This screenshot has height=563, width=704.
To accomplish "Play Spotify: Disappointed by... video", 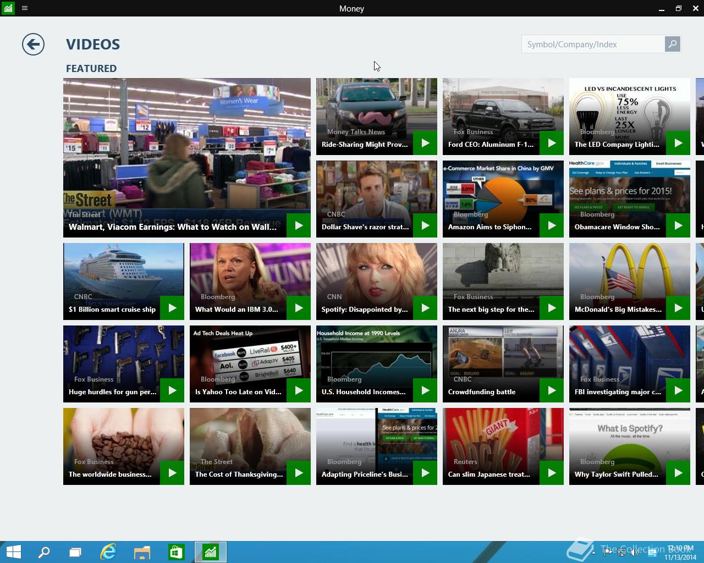I will (x=425, y=308).
